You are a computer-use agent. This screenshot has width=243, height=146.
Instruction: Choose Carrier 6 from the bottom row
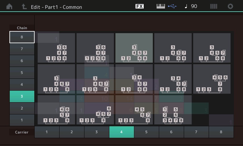click(171, 132)
